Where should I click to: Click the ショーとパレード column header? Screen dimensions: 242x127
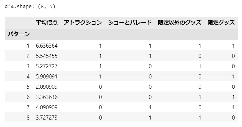pos(130,22)
